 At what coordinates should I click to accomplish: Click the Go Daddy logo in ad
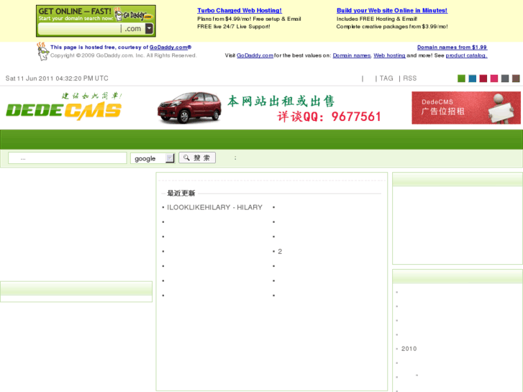click(134, 14)
